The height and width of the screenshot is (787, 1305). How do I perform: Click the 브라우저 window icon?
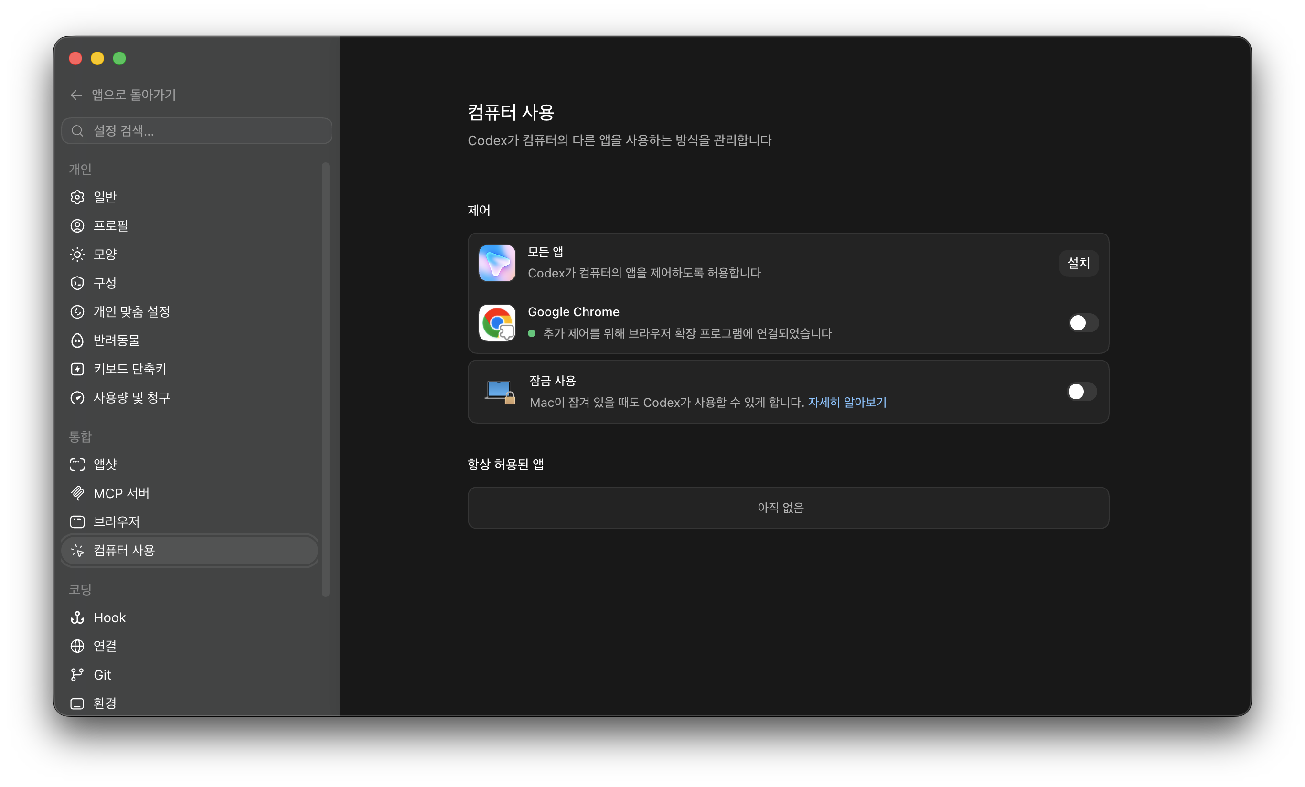[x=77, y=521]
